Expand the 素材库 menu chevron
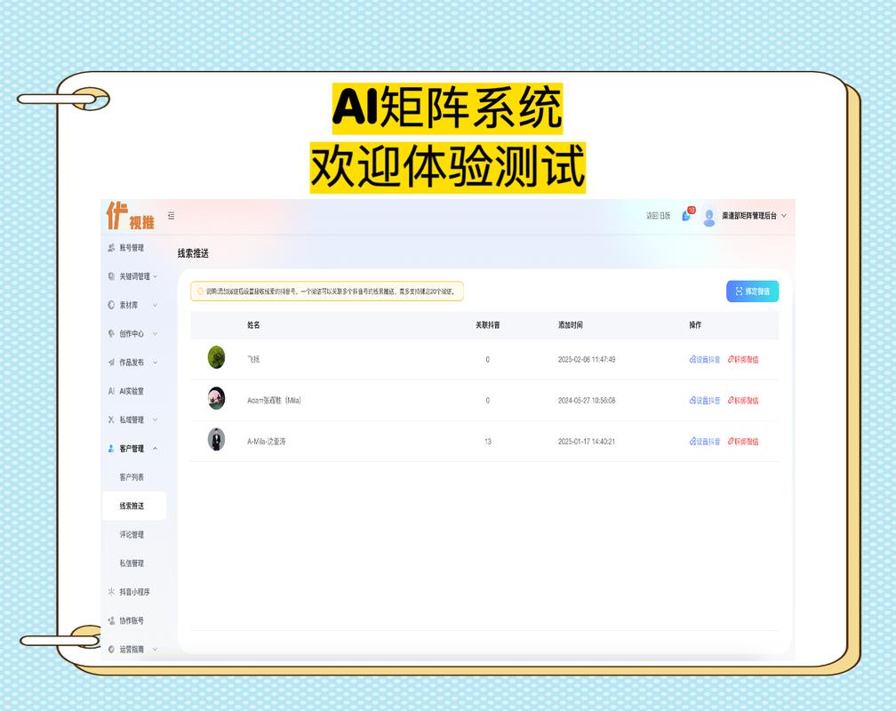This screenshot has width=896, height=711. pyautogui.click(x=155, y=305)
